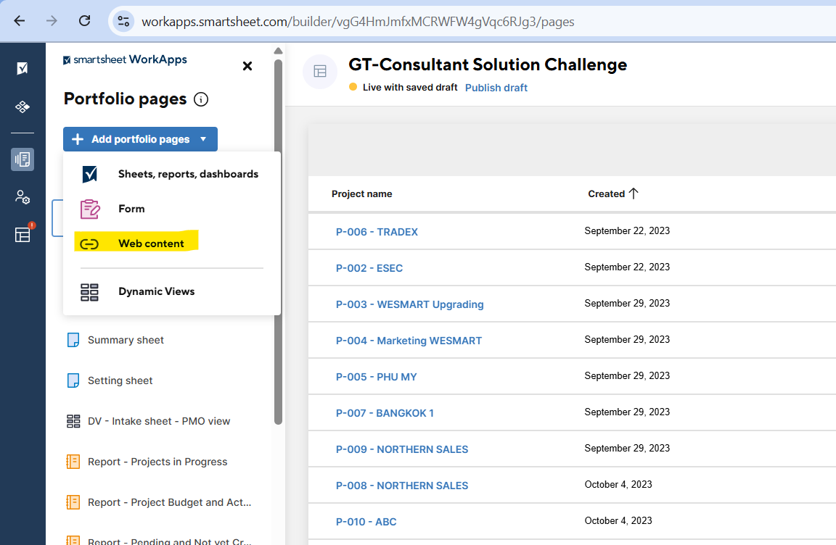The height and width of the screenshot is (545, 836).
Task: Open DV - Intake sheet - PMO view
Action: tap(159, 421)
